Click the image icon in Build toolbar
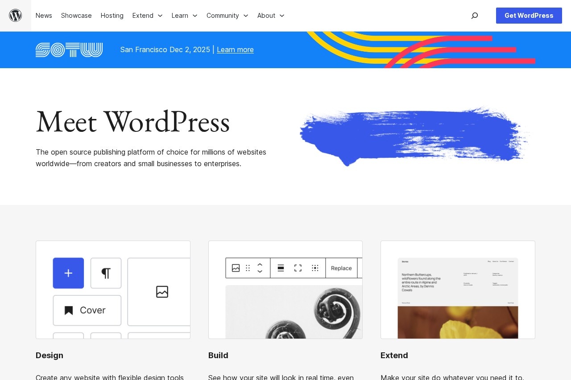 coord(236,268)
